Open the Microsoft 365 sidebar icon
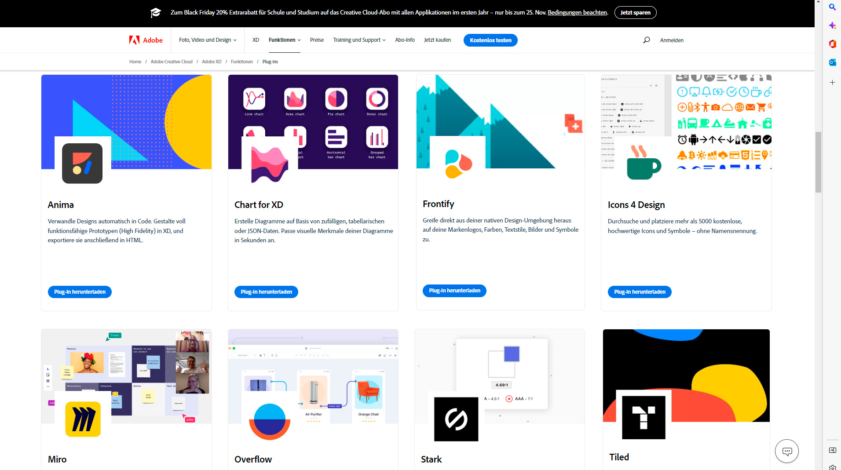The image size is (841, 470). [832, 44]
